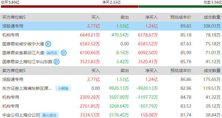Screen dimensions: 222x118
Task: Open 中金公司上海分公司 seat name
Action: [21, 115]
